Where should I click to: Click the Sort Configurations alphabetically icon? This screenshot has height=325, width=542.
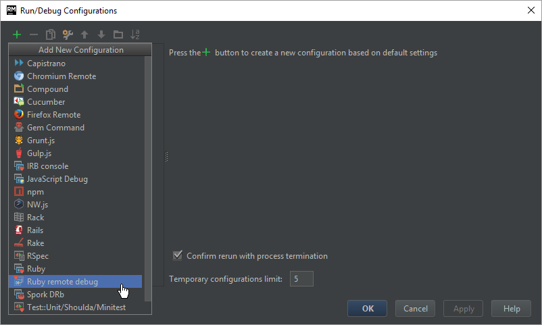tap(135, 34)
